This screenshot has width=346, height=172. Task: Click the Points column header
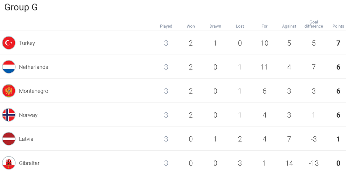point(338,26)
